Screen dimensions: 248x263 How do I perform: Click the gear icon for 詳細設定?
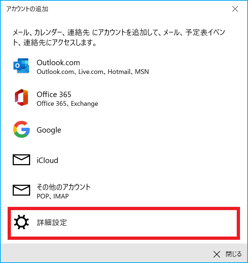coord(21,222)
